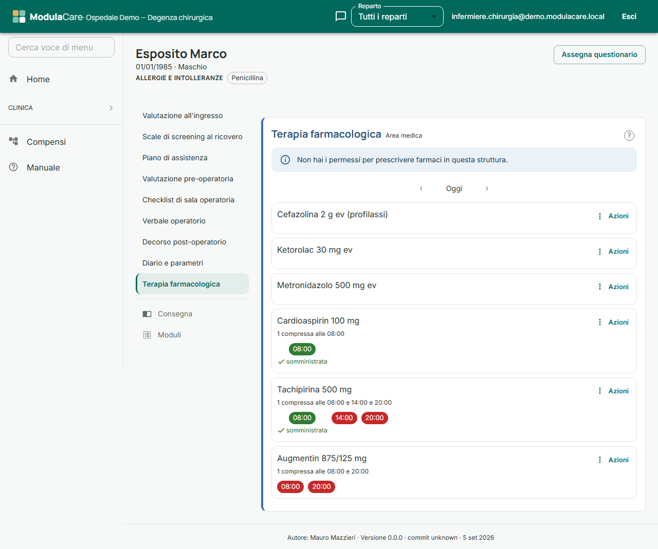
Task: Toggle Cardioaspirin 08:00 administered chip
Action: 302,349
